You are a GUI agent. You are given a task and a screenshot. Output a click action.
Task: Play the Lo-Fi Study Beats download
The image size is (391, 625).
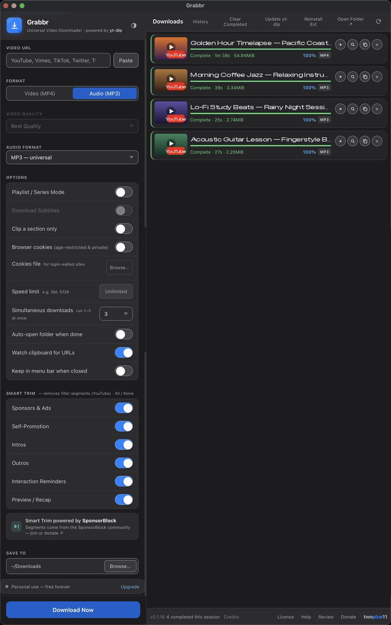point(340,109)
